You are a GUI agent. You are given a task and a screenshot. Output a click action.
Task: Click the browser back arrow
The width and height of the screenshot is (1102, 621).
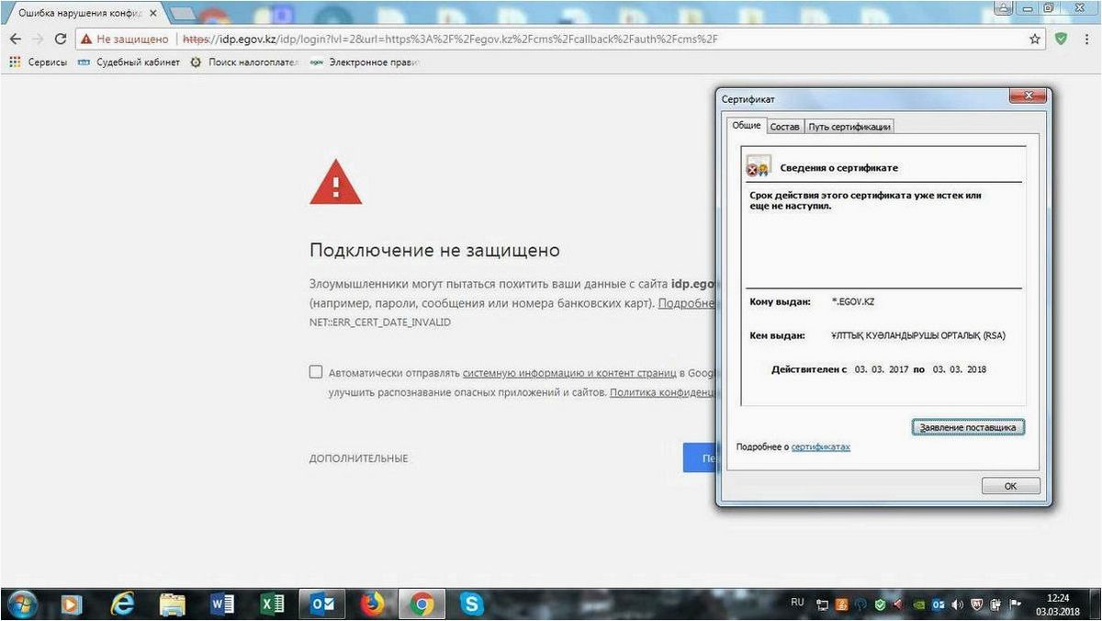point(15,40)
